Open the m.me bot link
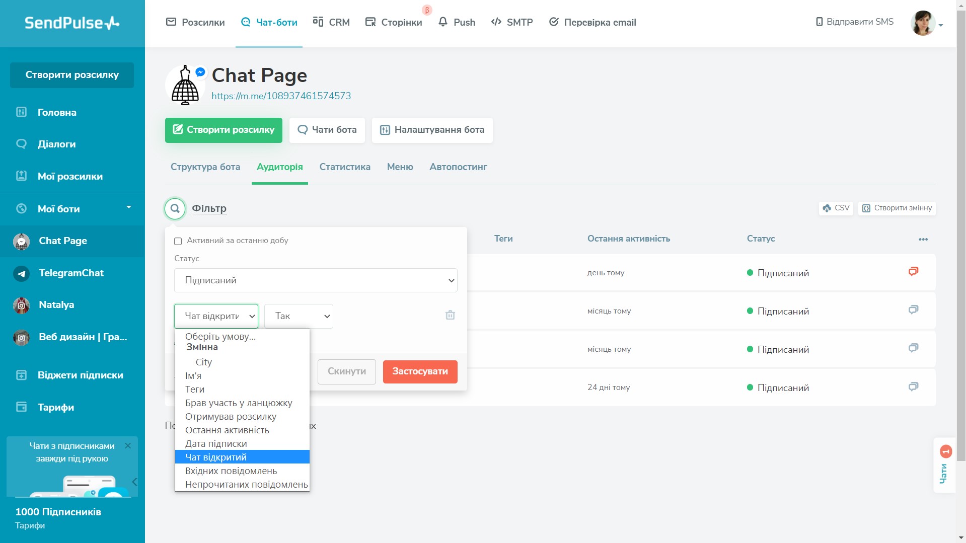Image resolution: width=966 pixels, height=543 pixels. (x=281, y=96)
